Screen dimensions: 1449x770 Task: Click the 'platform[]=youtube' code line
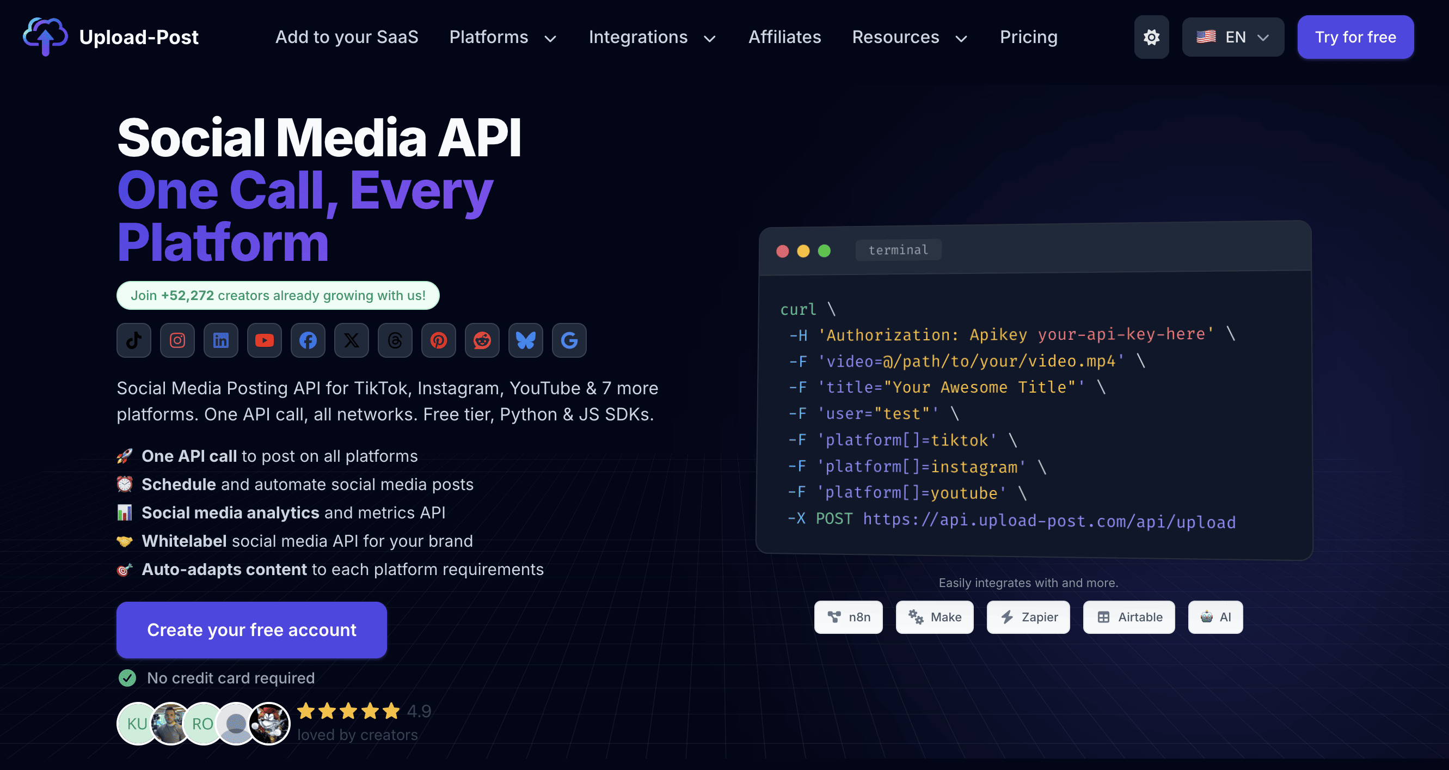click(x=907, y=493)
